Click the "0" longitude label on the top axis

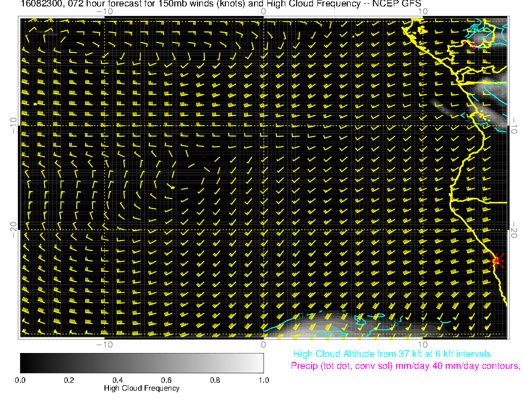[263, 11]
